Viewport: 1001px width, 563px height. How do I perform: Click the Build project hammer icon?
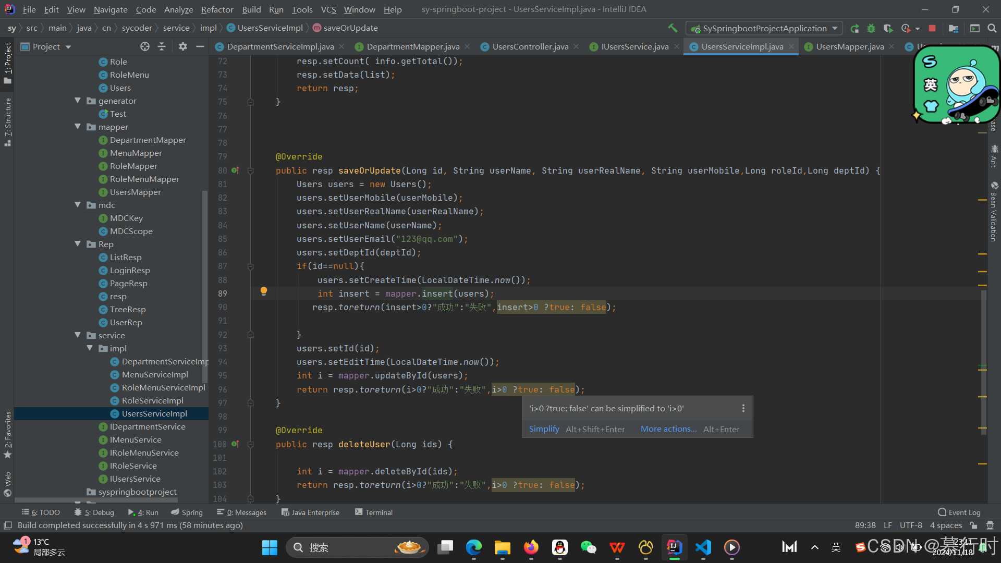(673, 28)
